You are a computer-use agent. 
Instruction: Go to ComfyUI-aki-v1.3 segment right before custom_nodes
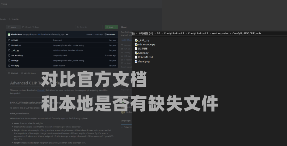pos(198,33)
